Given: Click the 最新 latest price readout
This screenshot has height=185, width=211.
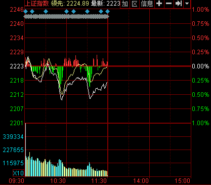Looking at the screenshot, I should [105, 4].
